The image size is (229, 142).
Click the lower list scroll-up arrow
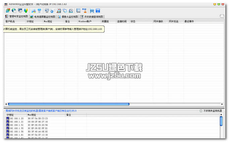tap(221, 114)
